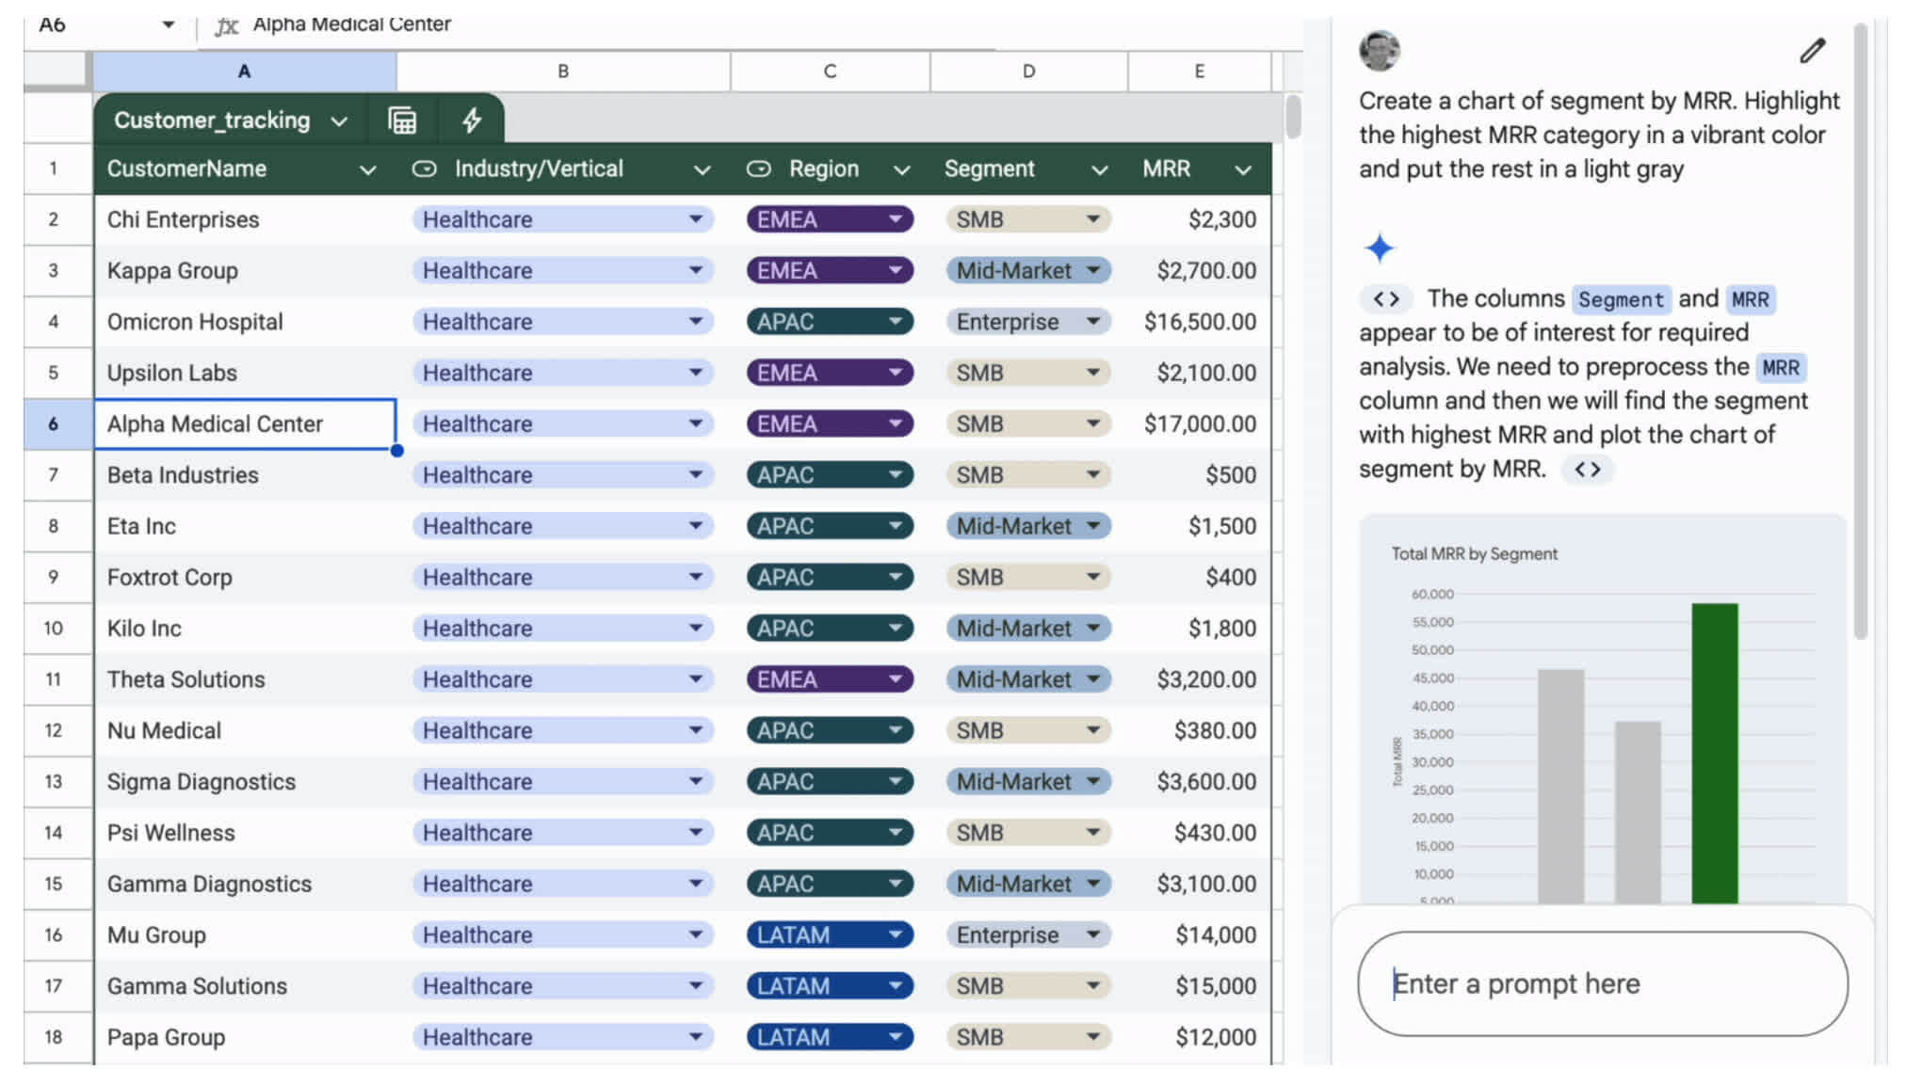Click the select-all corner box of the sheet
This screenshot has width=1906, height=1085.
coord(57,71)
